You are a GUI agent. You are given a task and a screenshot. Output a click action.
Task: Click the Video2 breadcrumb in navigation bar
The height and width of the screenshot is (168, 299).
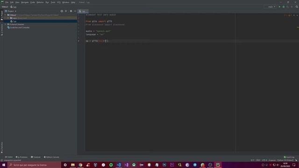(5, 7)
